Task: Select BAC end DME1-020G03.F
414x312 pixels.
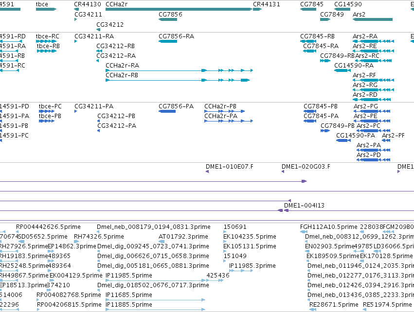Action: point(306,167)
